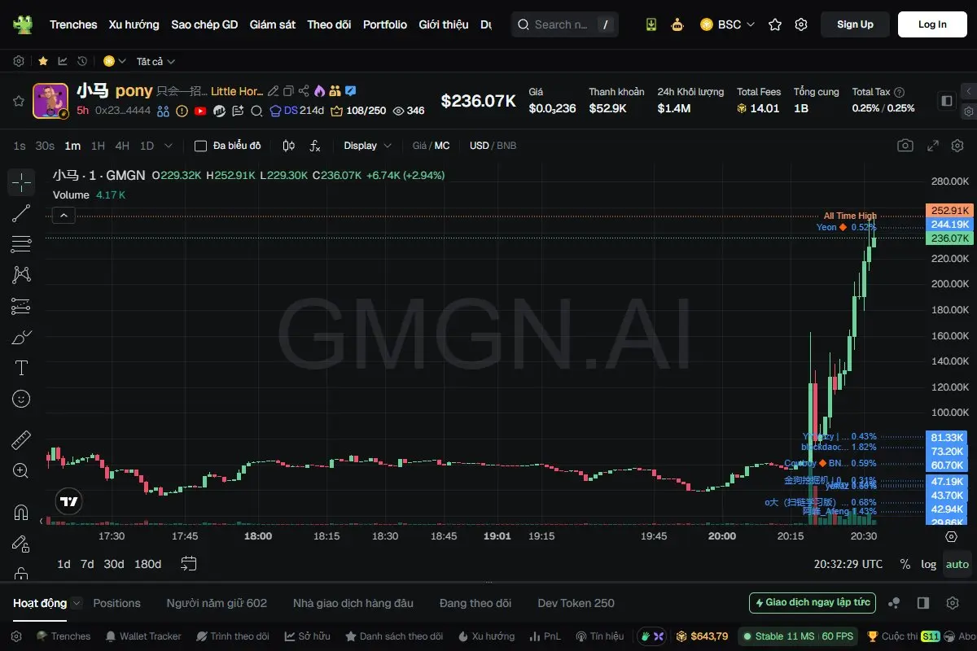977x651 pixels.
Task: Open the header settings gear
Action: tap(801, 24)
